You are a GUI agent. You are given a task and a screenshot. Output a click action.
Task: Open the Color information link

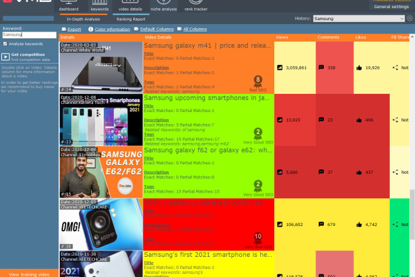coord(112,29)
